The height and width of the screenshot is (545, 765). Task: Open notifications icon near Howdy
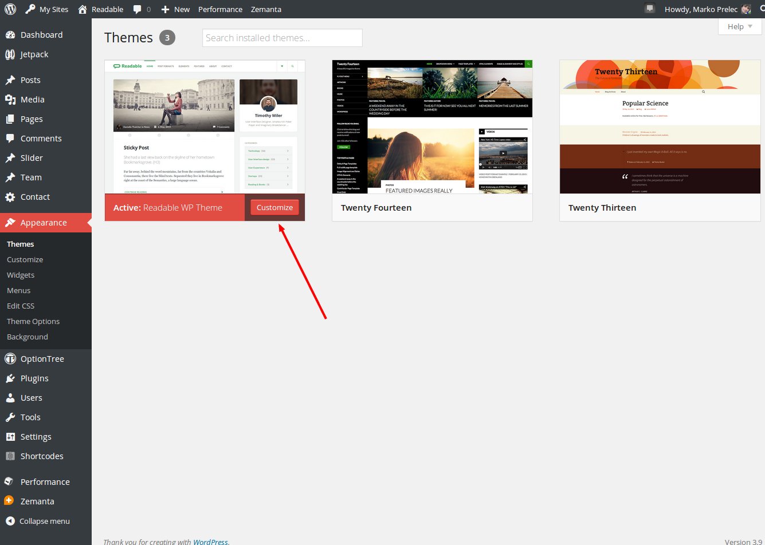[x=649, y=9]
